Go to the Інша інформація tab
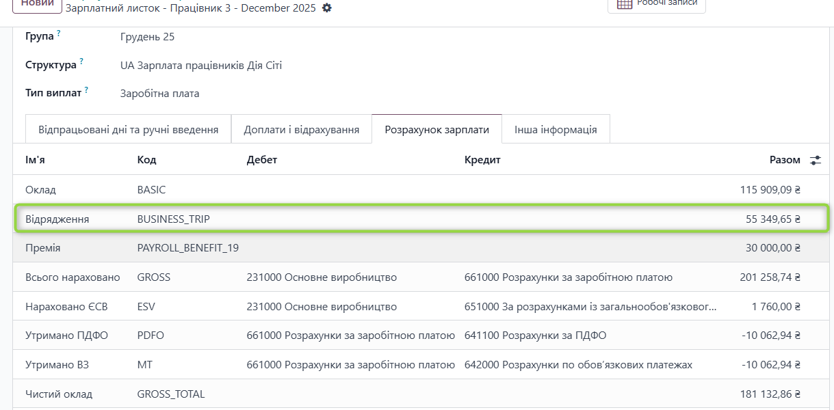 pyautogui.click(x=556, y=129)
